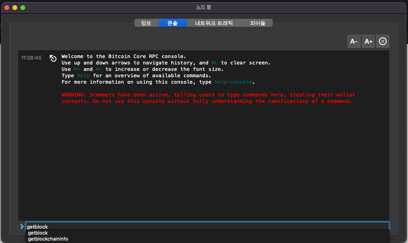This screenshot has width=408, height=243.
Task: Click the green help command text
Action: pyautogui.click(x=83, y=76)
